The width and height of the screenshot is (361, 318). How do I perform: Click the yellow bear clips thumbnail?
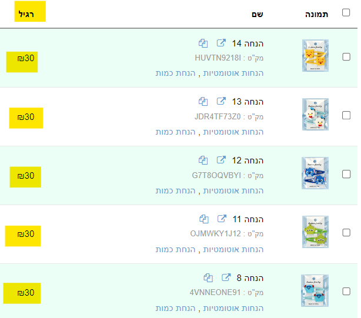315,56
